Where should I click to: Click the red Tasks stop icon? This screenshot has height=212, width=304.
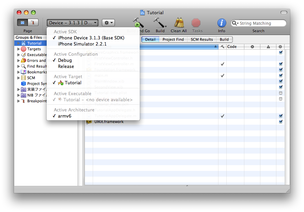(196, 23)
